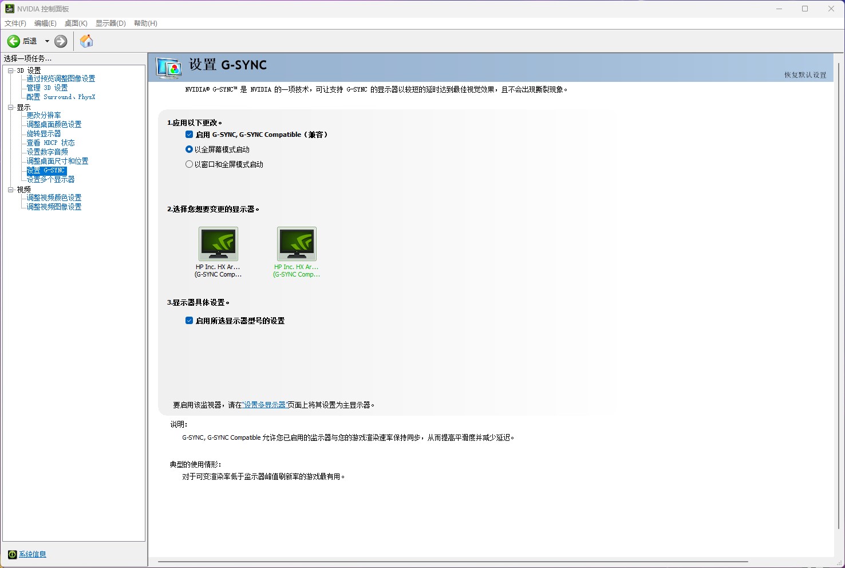Viewport: 845px width, 568px height.
Task: Click the 设置多显示器 hyperlink
Action: click(264, 405)
